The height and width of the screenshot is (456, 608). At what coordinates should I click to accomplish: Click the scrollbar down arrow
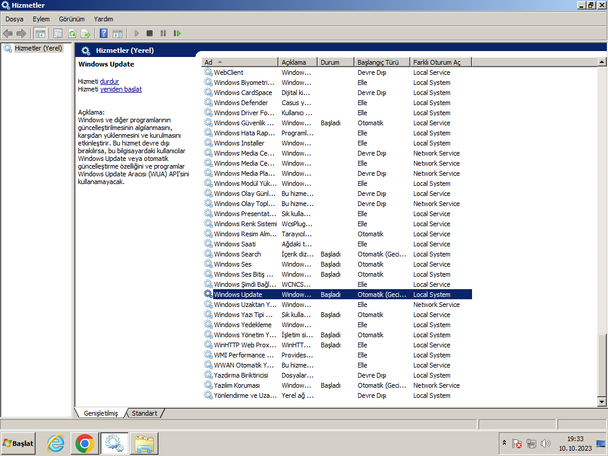tap(602, 402)
